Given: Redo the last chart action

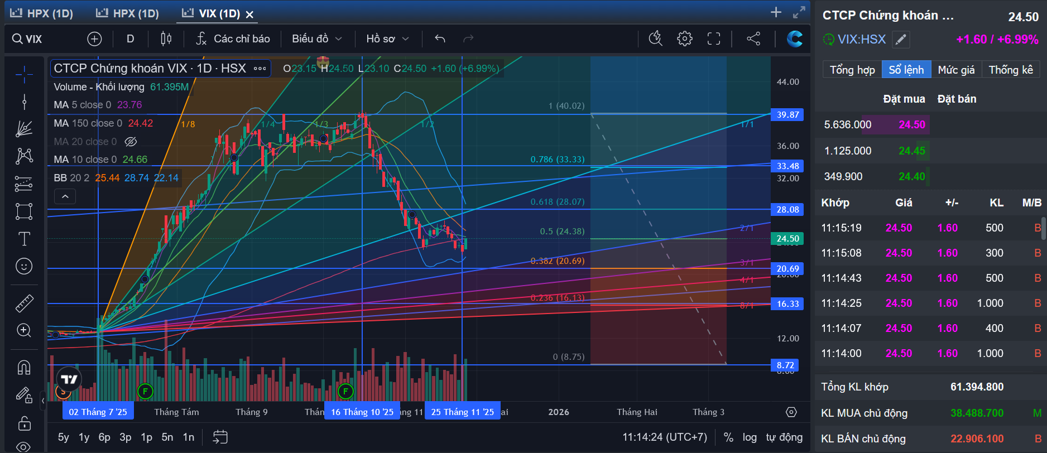Looking at the screenshot, I should pos(468,38).
